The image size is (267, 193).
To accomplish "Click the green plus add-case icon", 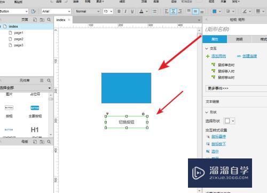I will (x=208, y=56).
